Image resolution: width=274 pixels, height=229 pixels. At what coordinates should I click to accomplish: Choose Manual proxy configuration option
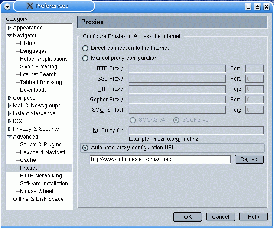tap(85, 58)
